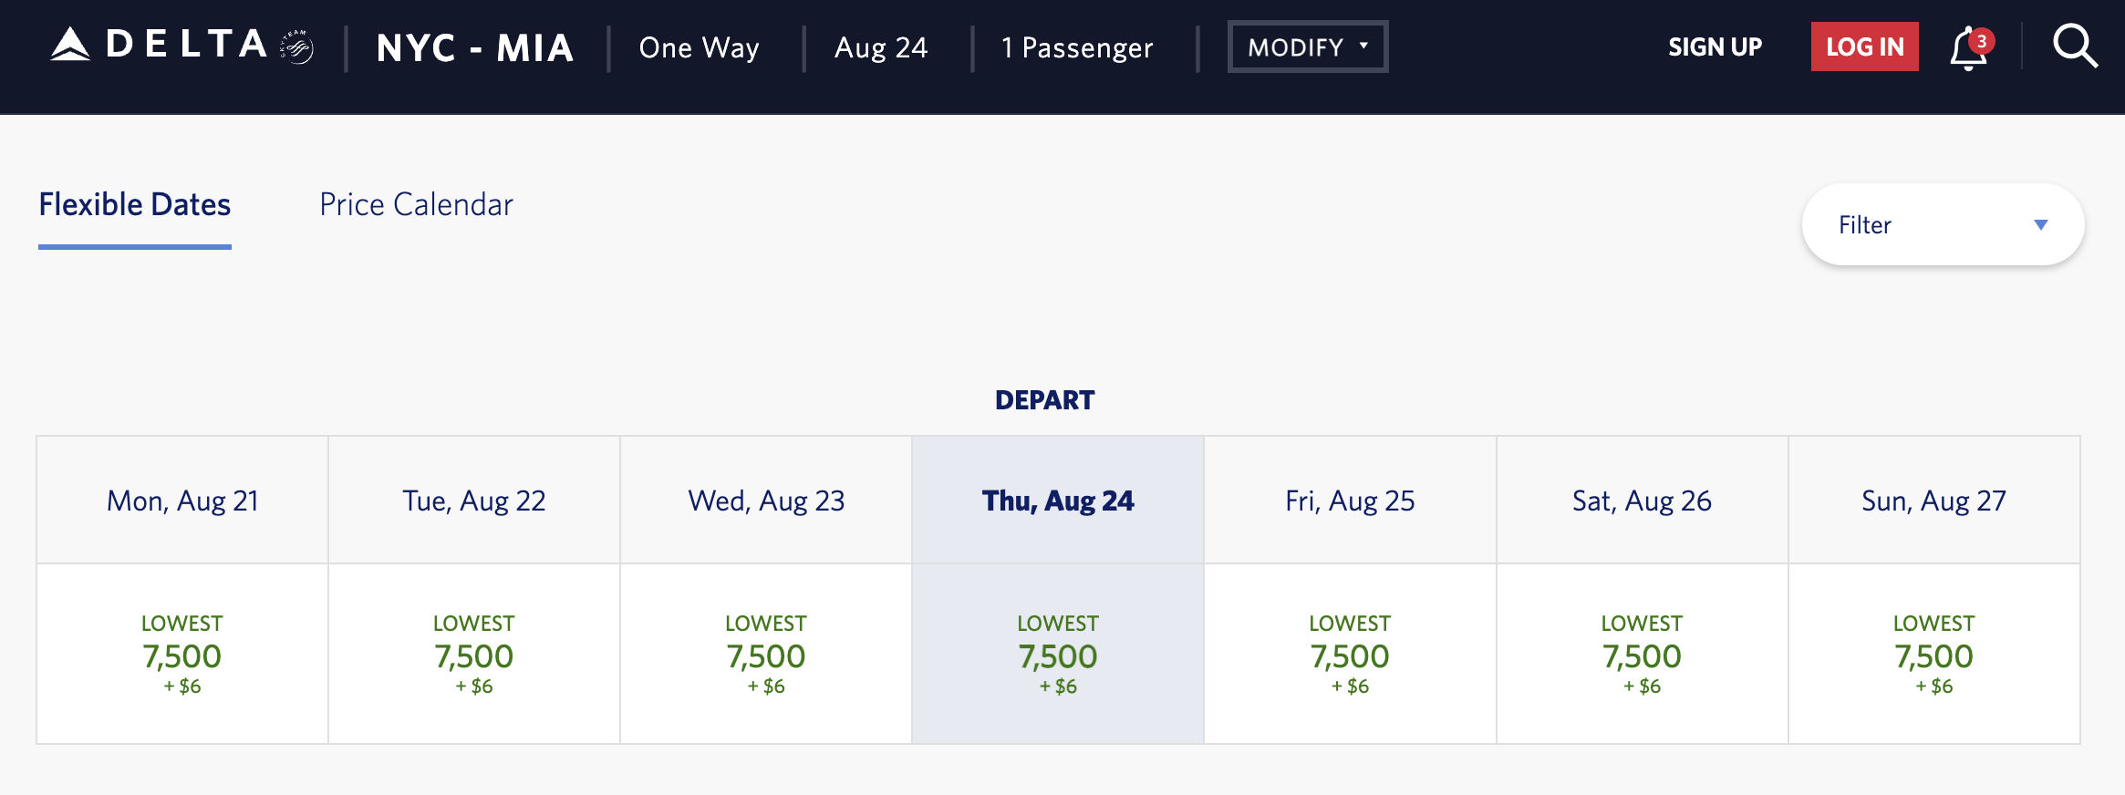Open search with magnifying glass icon
This screenshot has height=795, width=2125.
2075,46
